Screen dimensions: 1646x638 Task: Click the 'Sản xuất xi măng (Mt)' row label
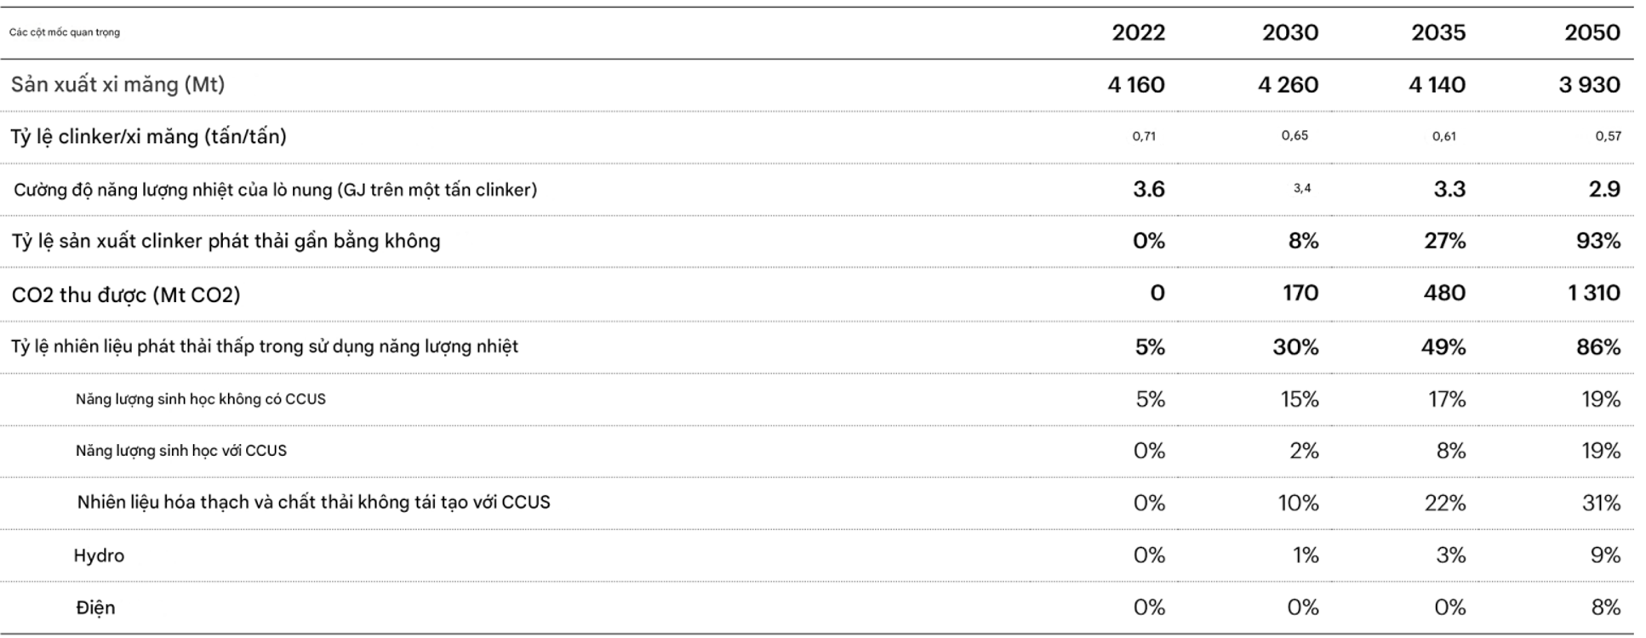click(118, 85)
